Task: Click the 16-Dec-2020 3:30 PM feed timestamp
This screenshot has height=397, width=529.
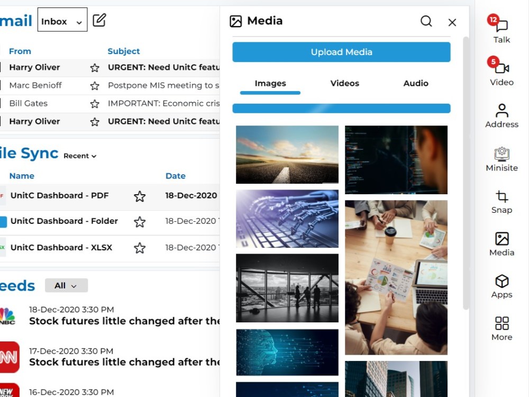Action: tap(71, 392)
